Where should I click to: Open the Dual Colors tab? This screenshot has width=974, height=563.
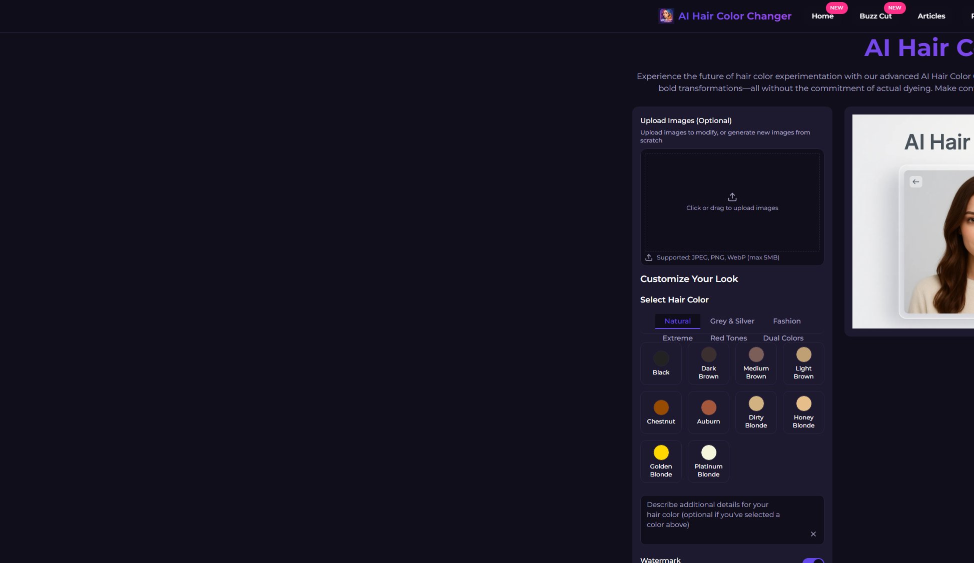tap(783, 338)
